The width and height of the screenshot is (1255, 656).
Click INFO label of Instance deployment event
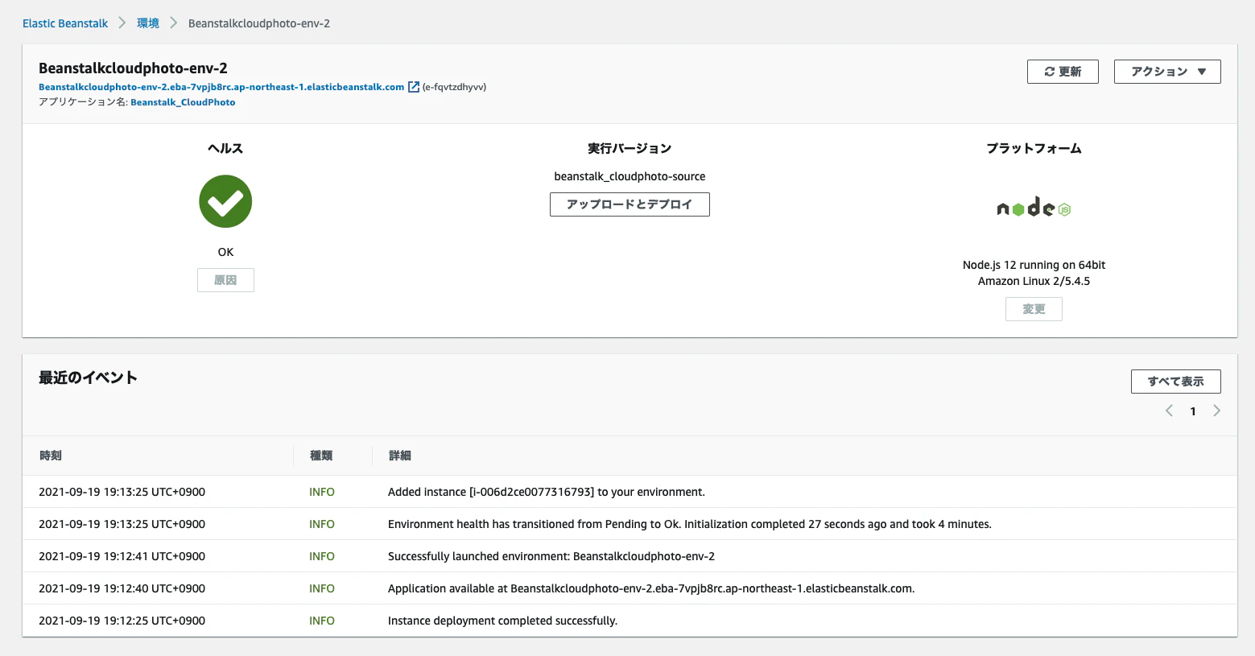322,621
